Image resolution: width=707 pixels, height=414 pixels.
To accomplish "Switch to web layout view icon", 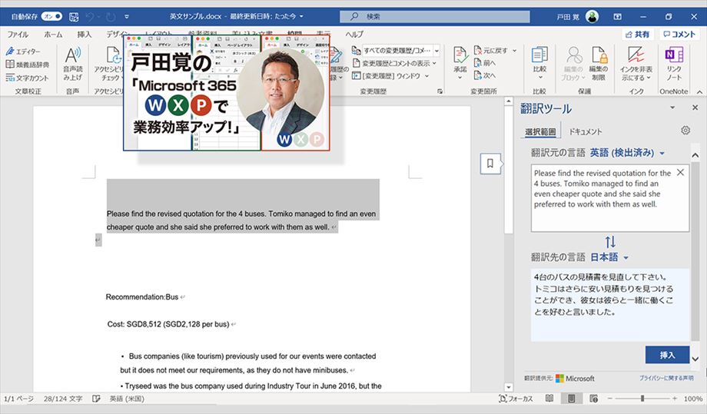I will pos(593,399).
